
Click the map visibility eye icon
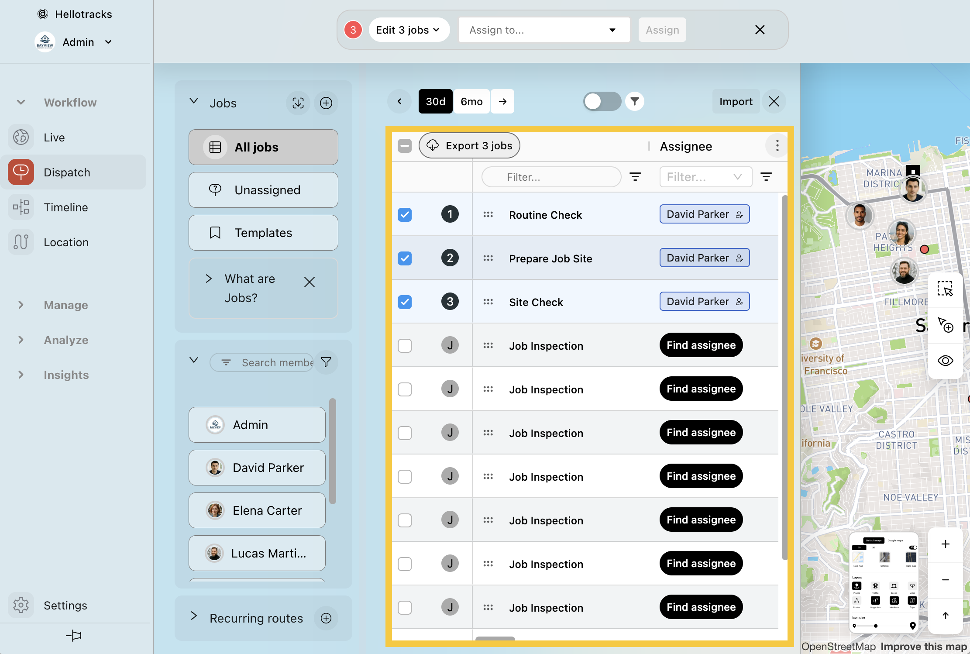coord(945,361)
